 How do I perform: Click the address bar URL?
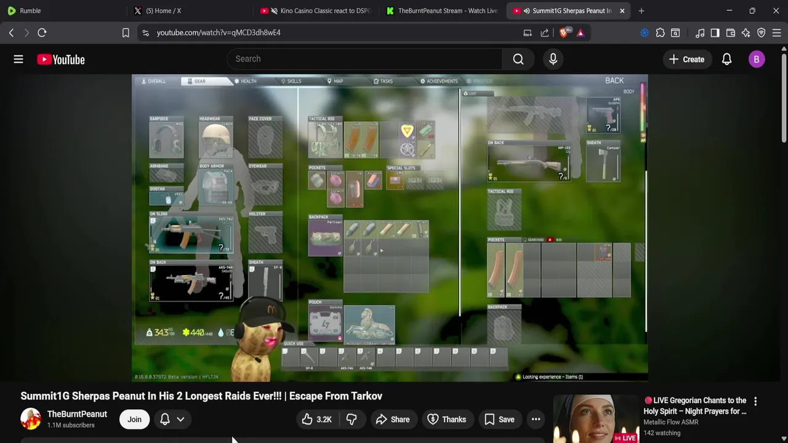pos(219,33)
